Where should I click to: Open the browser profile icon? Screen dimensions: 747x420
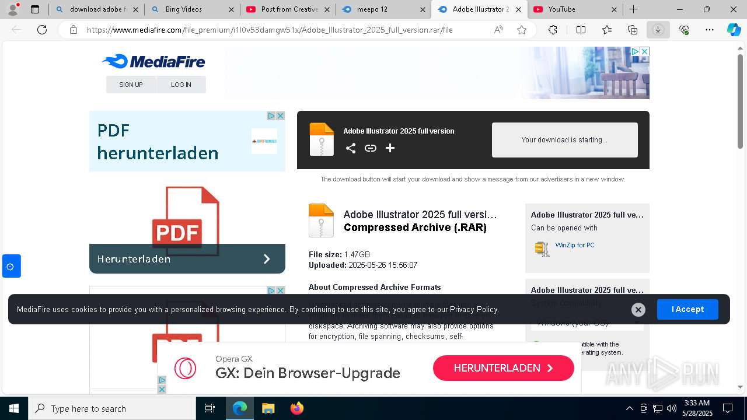point(13,9)
